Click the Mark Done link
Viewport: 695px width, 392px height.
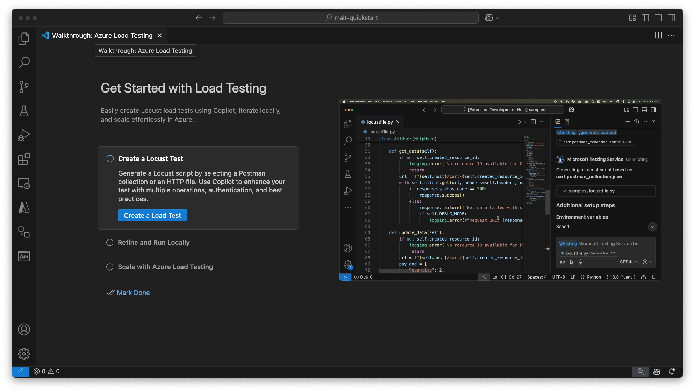click(133, 293)
